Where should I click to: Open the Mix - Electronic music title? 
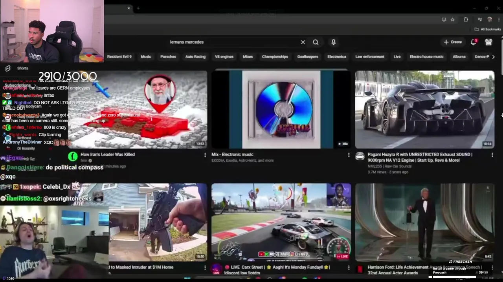click(232, 154)
